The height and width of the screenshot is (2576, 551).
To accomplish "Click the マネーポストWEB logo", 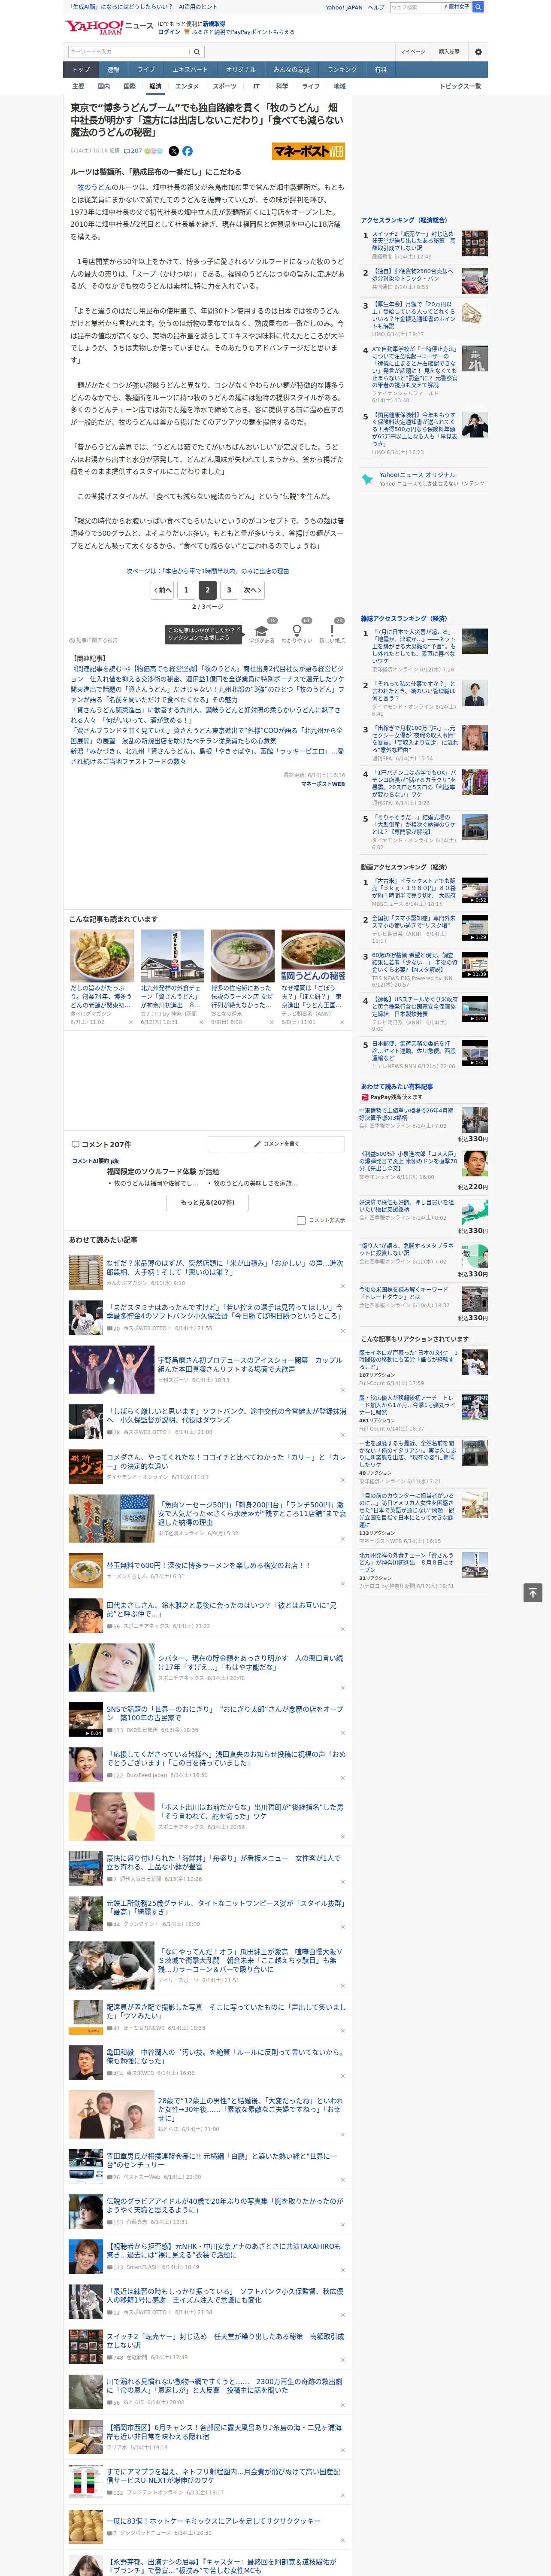I will point(309,151).
